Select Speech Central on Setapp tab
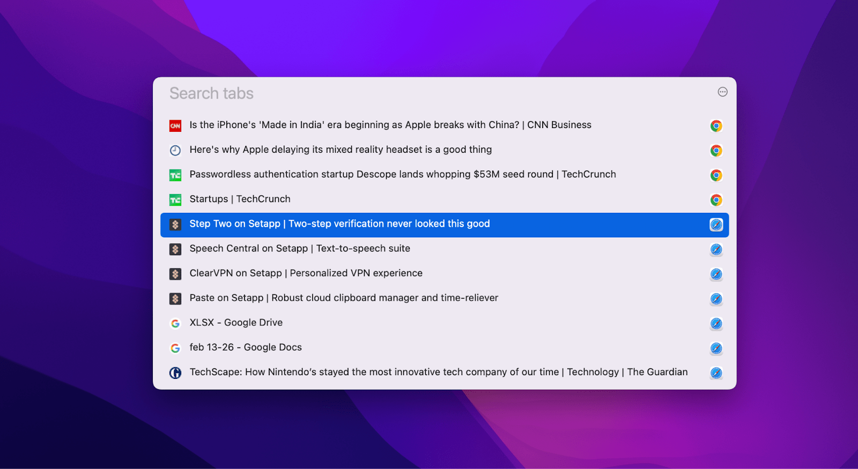 (445, 249)
